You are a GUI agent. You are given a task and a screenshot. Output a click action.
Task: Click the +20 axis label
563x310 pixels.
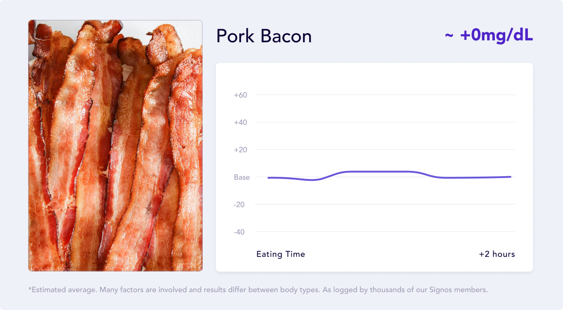click(x=241, y=150)
